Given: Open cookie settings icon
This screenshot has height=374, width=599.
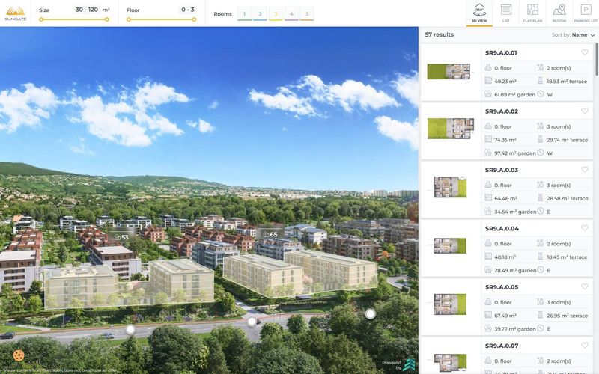Looking at the screenshot, I should pyautogui.click(x=18, y=355).
